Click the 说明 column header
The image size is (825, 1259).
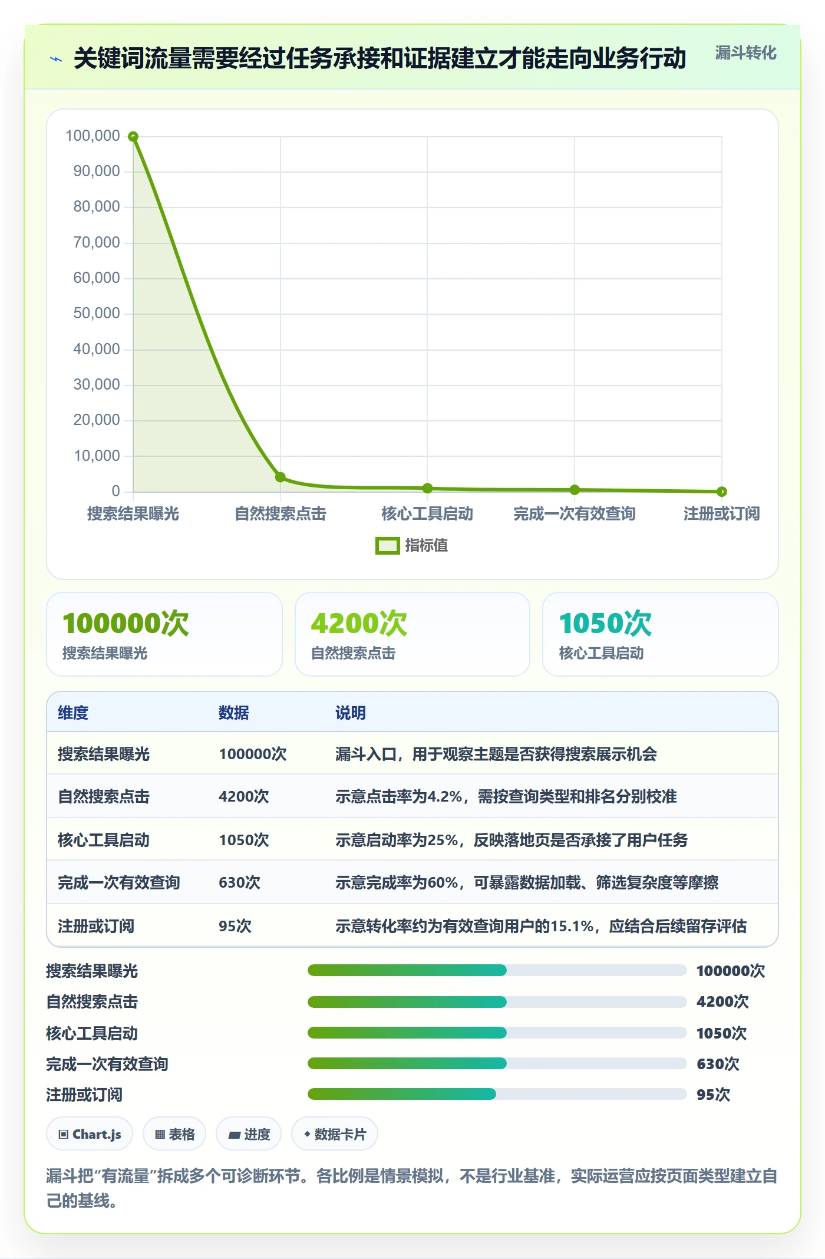point(351,713)
